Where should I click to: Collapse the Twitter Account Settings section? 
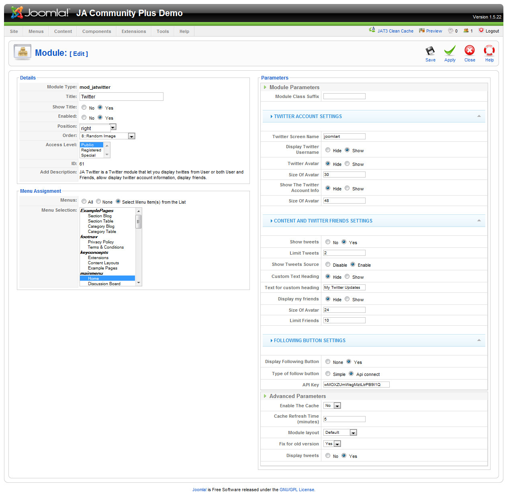tap(479, 116)
